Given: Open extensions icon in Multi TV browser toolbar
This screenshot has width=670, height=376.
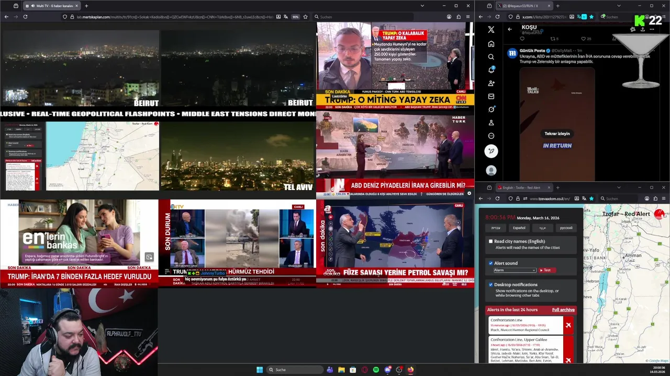Looking at the screenshot, I should 459,17.
